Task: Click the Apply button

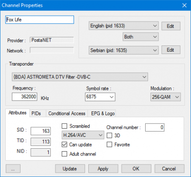Action: pyautogui.click(x=103, y=169)
